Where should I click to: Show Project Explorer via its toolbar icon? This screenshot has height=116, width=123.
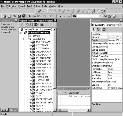pyautogui.click(x=105, y=16)
